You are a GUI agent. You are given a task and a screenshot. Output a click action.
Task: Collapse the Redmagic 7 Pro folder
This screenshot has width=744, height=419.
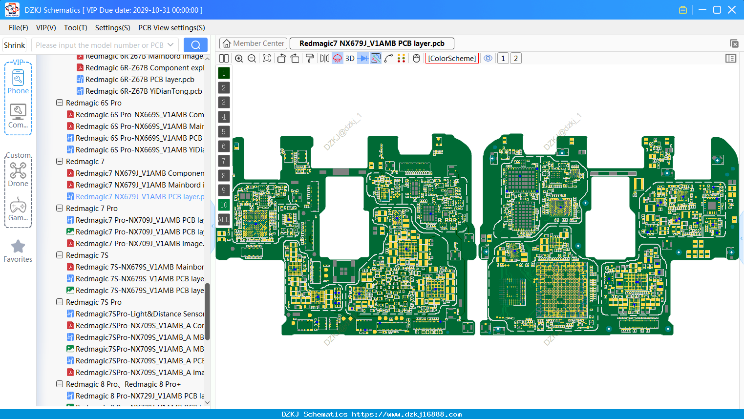coord(60,209)
